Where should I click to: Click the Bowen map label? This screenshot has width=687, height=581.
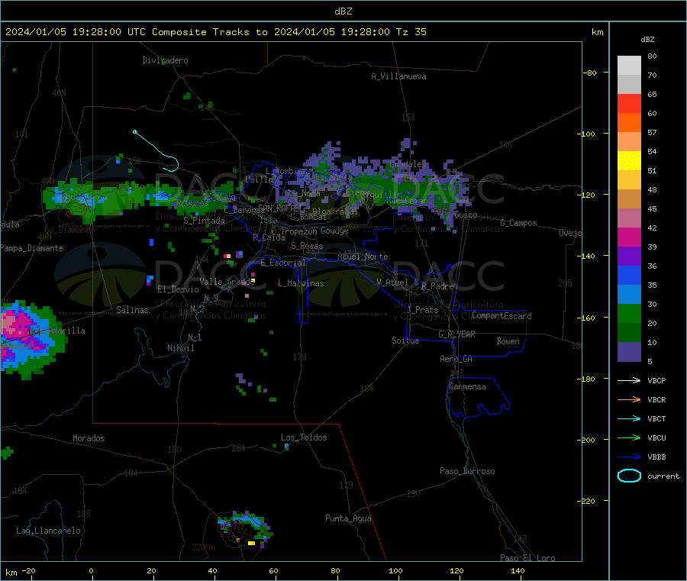508,341
